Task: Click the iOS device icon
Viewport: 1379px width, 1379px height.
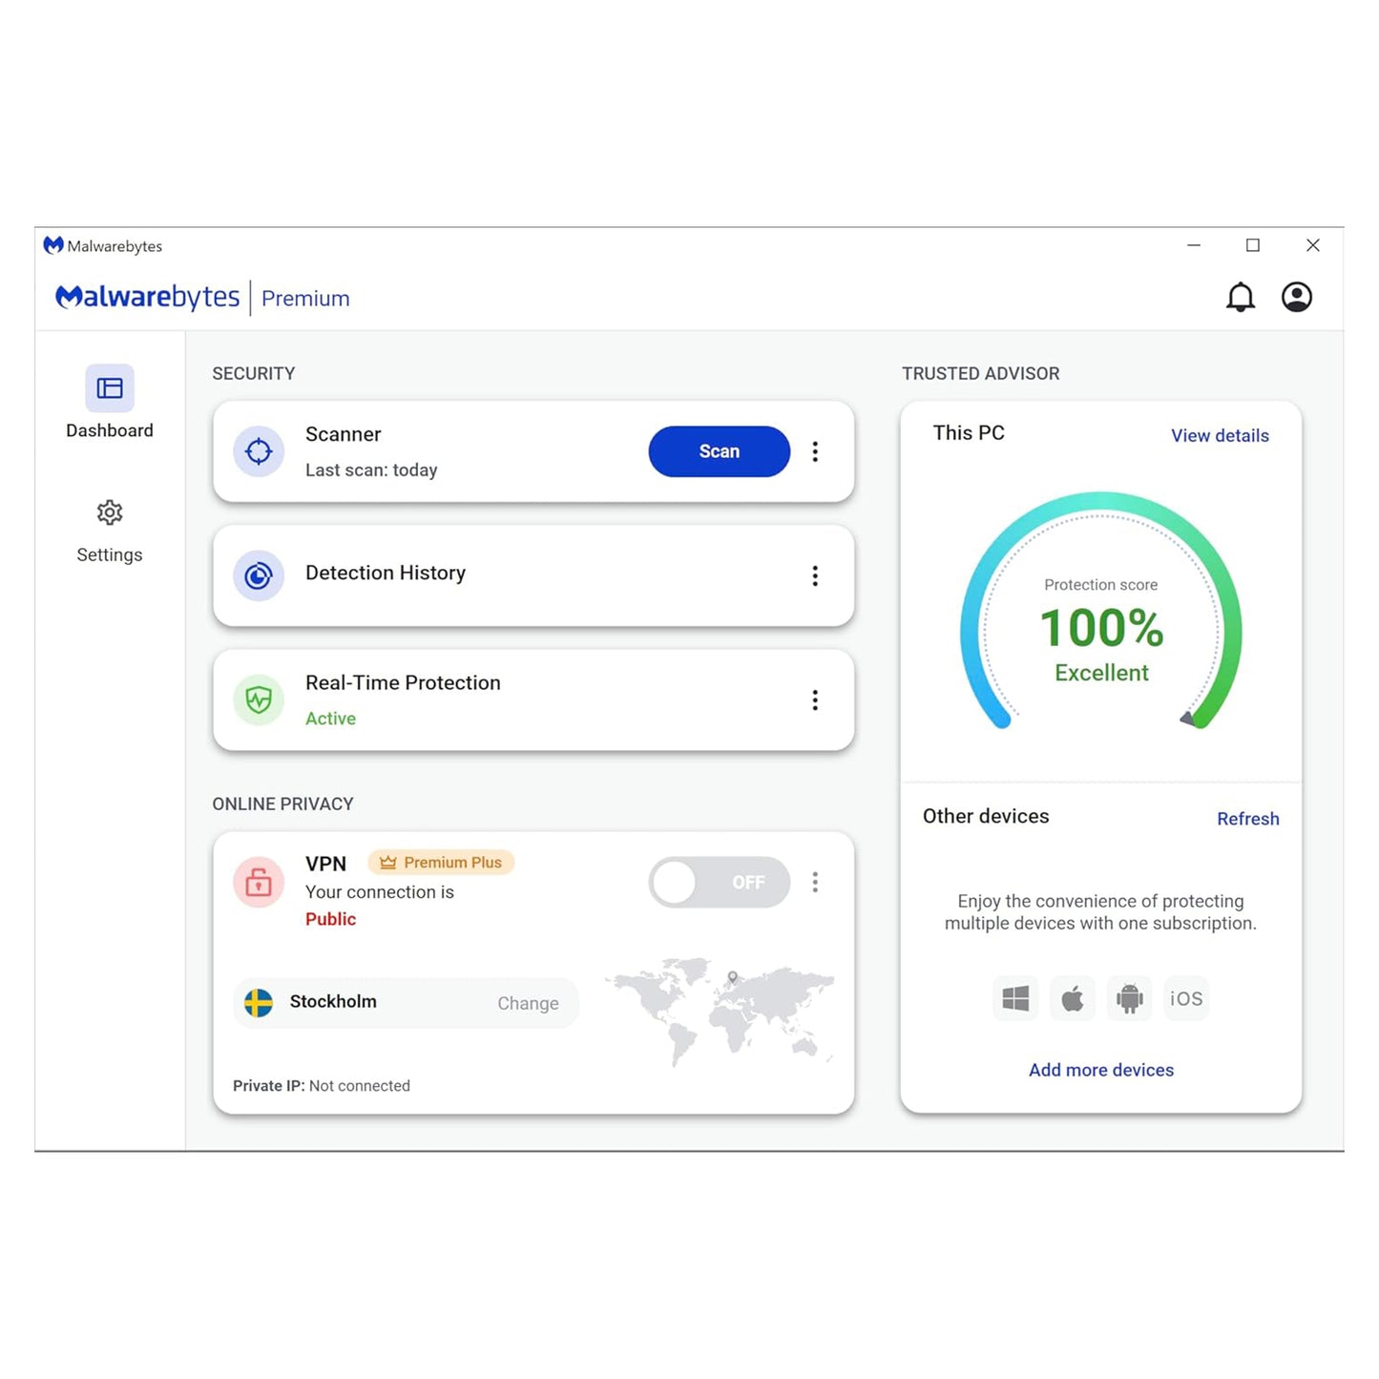Action: [x=1185, y=997]
